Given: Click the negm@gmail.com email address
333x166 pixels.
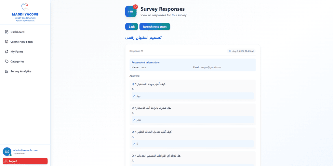Looking at the screenshot, I should [x=211, y=67].
